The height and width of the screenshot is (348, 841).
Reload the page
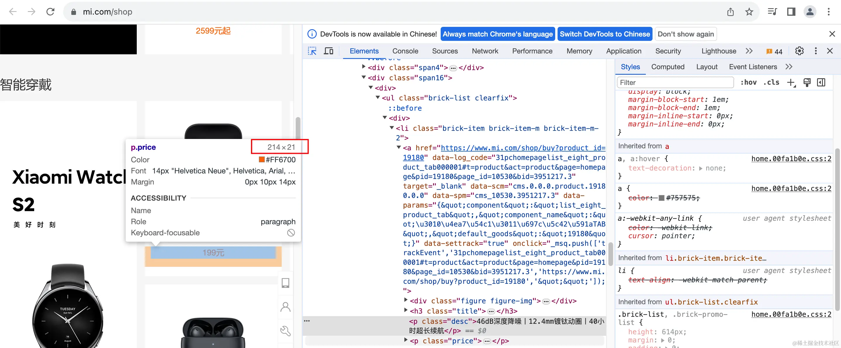pyautogui.click(x=50, y=12)
